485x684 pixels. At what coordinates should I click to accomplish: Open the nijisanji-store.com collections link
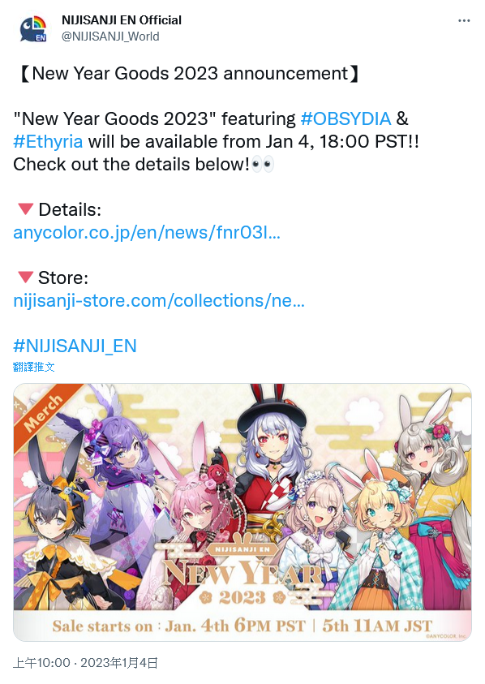click(x=159, y=300)
